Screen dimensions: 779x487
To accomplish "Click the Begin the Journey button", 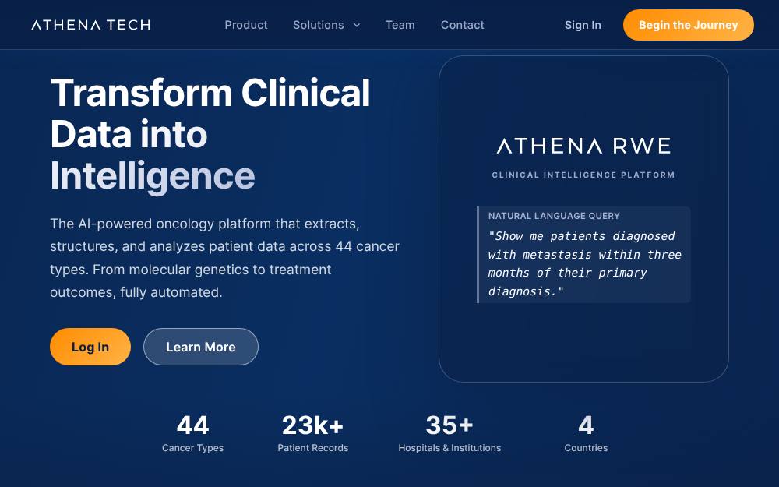I will [x=688, y=25].
